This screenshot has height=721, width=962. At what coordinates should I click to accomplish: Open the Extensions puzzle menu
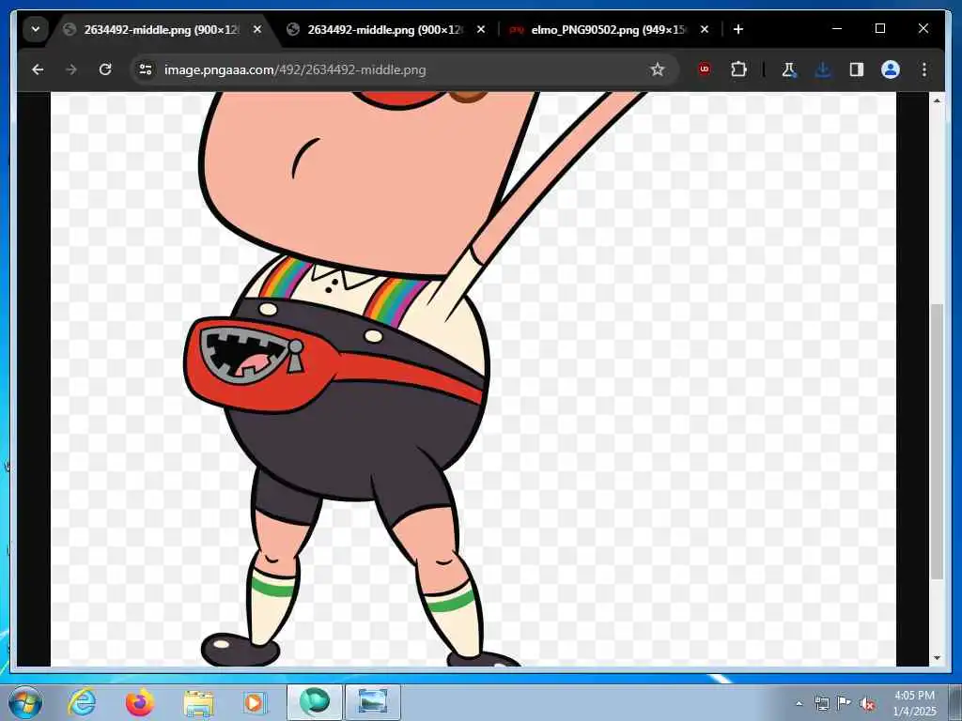[738, 69]
